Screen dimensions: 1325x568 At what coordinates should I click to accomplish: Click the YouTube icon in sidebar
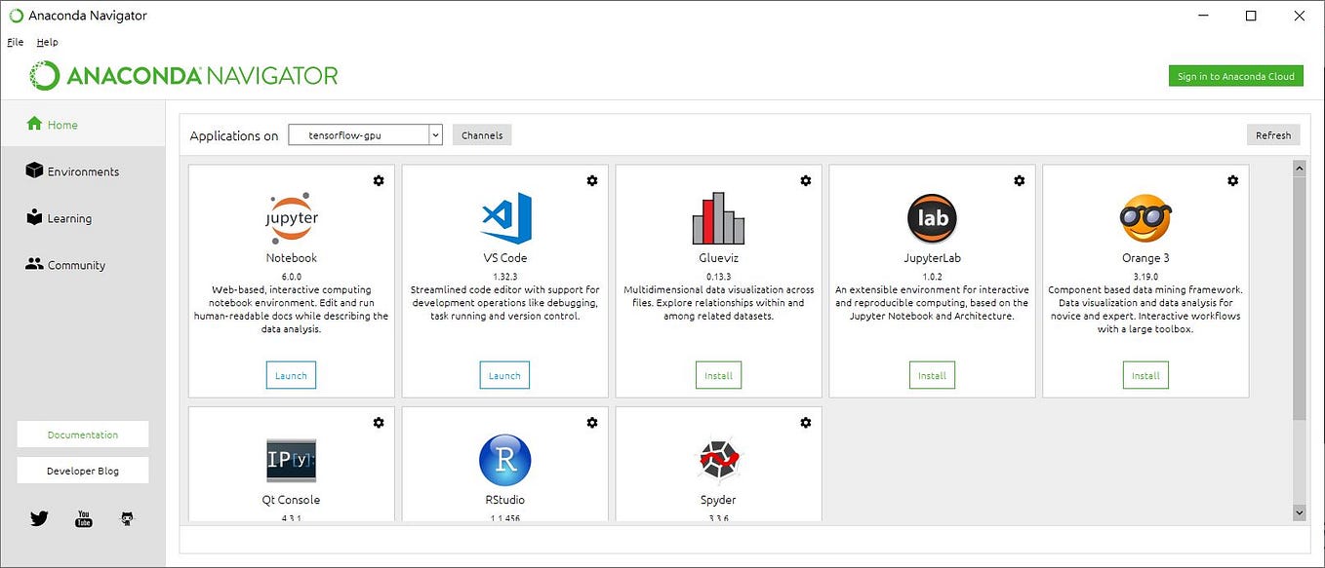(x=83, y=518)
